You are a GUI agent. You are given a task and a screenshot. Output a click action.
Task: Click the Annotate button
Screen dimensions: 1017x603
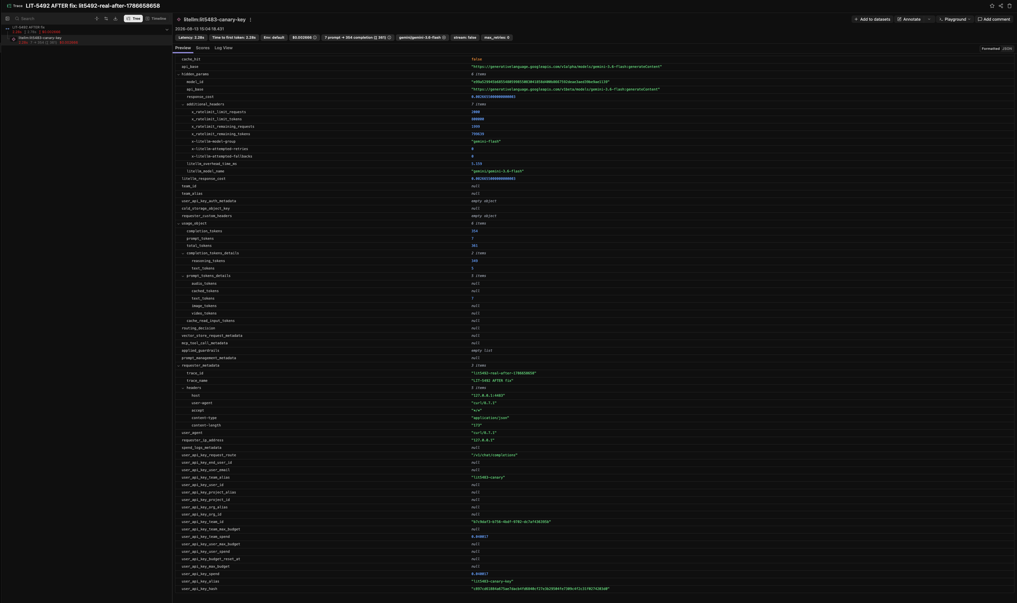909,19
